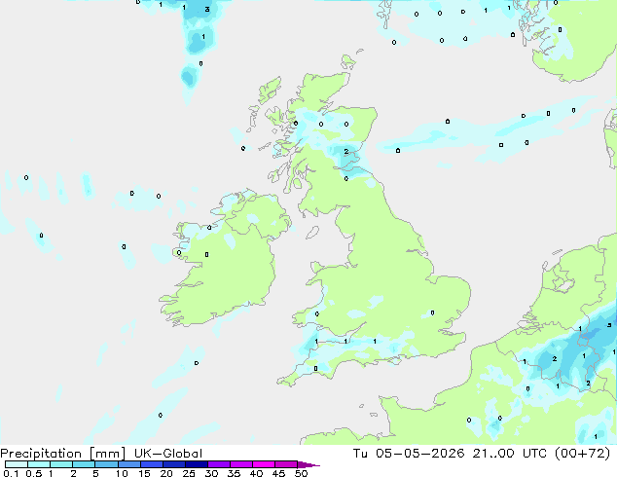The width and height of the screenshot is (617, 477).
Task: Click the "05-05-2026" forecast date text
Action: [420, 454]
